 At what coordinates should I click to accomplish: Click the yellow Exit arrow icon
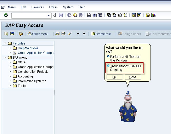pyautogui.click(x=75, y=15)
